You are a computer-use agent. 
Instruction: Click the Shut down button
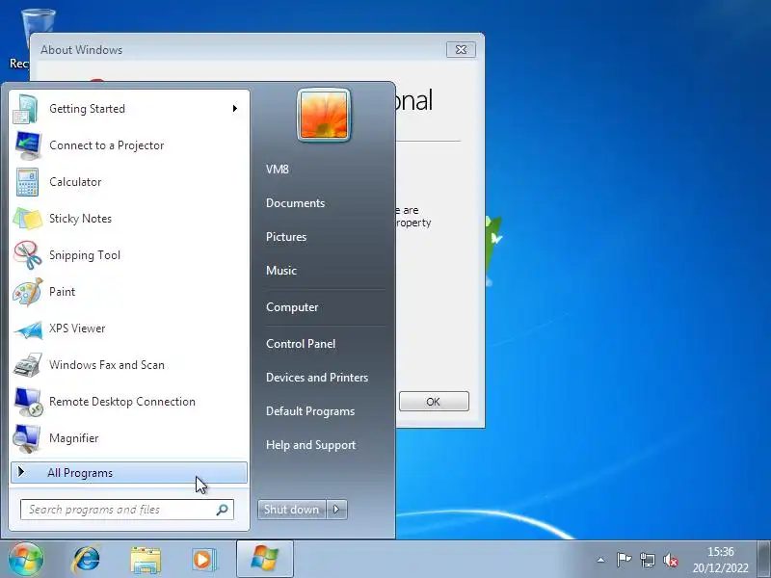(292, 510)
